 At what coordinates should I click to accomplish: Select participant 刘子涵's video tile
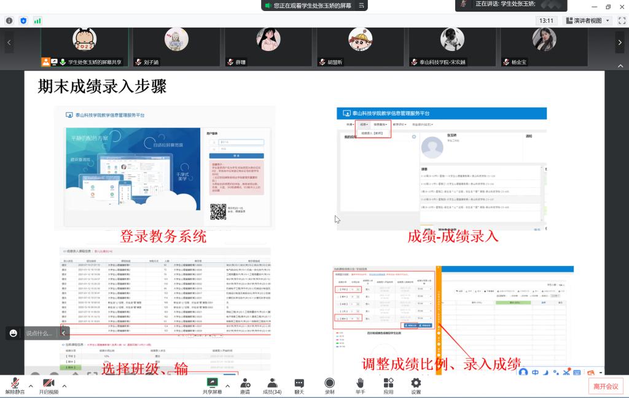click(x=176, y=47)
